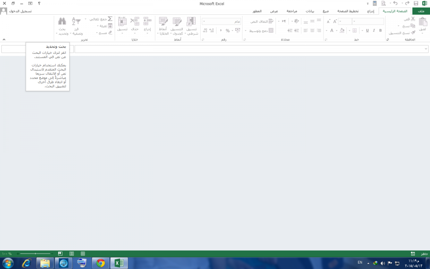Click the zoom slider in status bar
The image size is (430, 269).
[35, 254]
